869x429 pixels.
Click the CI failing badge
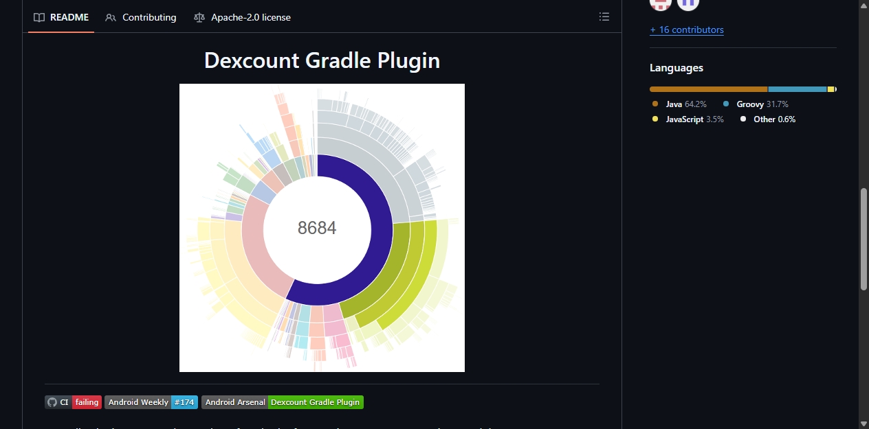click(74, 402)
